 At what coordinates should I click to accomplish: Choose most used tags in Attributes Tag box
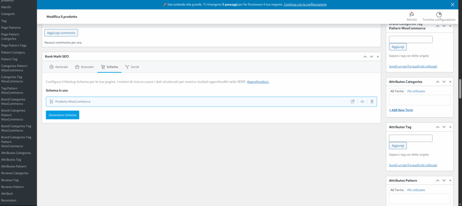click(x=413, y=165)
